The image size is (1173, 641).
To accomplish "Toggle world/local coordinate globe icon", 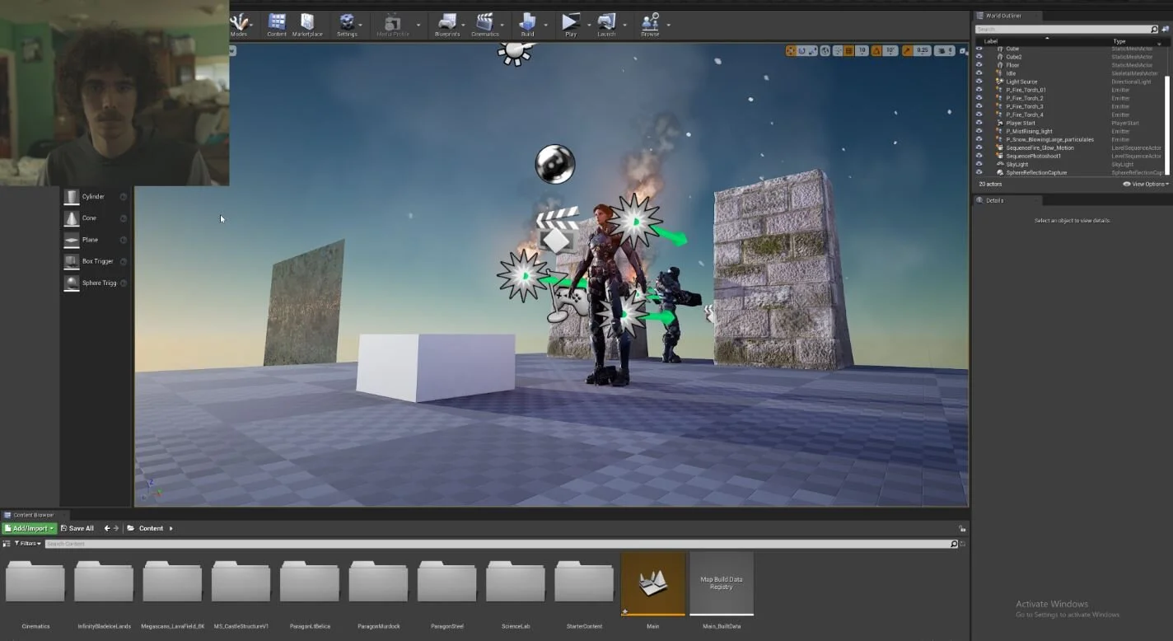I will [825, 50].
